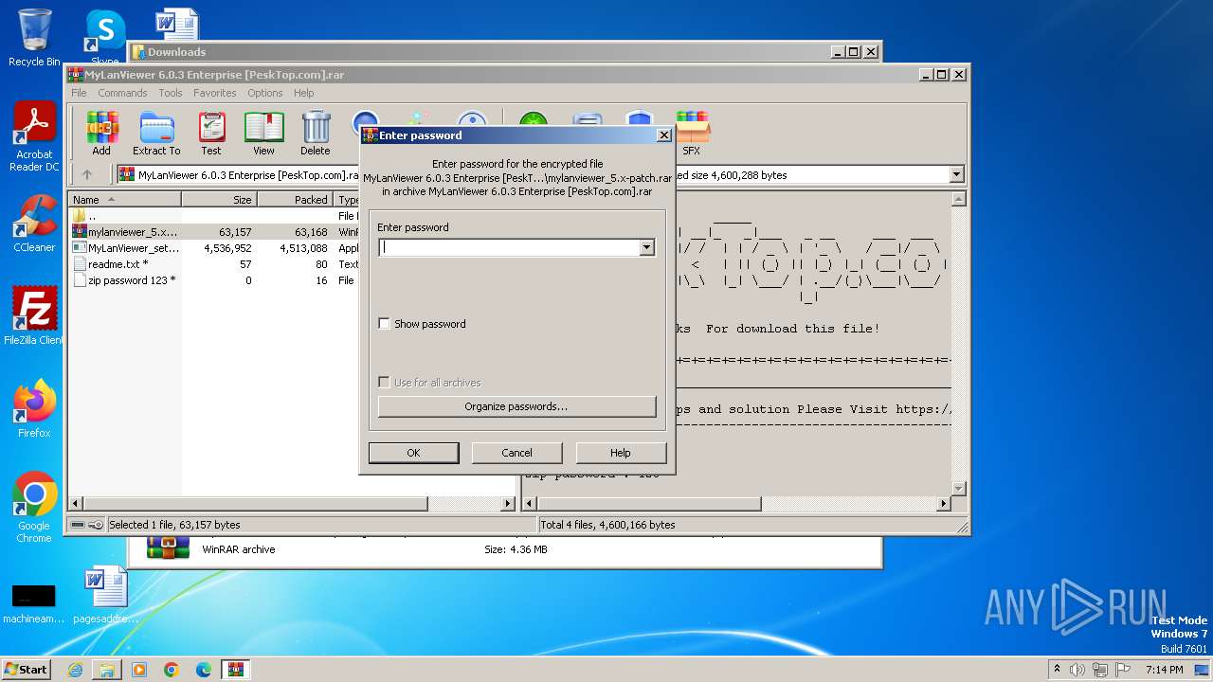Click the drive icon in WinRAR status bar
Viewport: 1213px width, 682px height.
click(78, 525)
